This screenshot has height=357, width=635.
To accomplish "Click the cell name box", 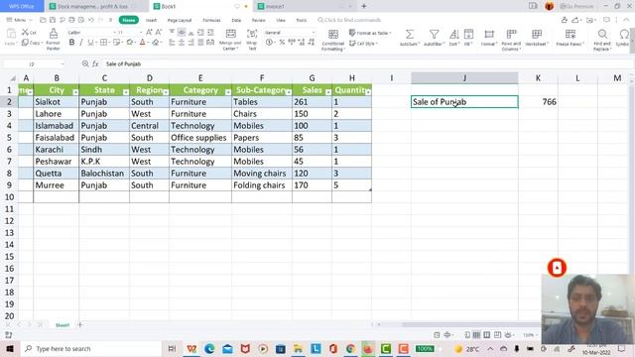I will pyautogui.click(x=34, y=63).
